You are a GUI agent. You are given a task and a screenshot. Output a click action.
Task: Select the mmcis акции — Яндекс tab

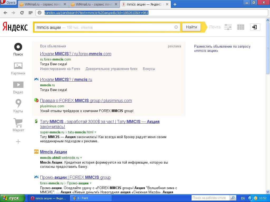click(x=145, y=4)
